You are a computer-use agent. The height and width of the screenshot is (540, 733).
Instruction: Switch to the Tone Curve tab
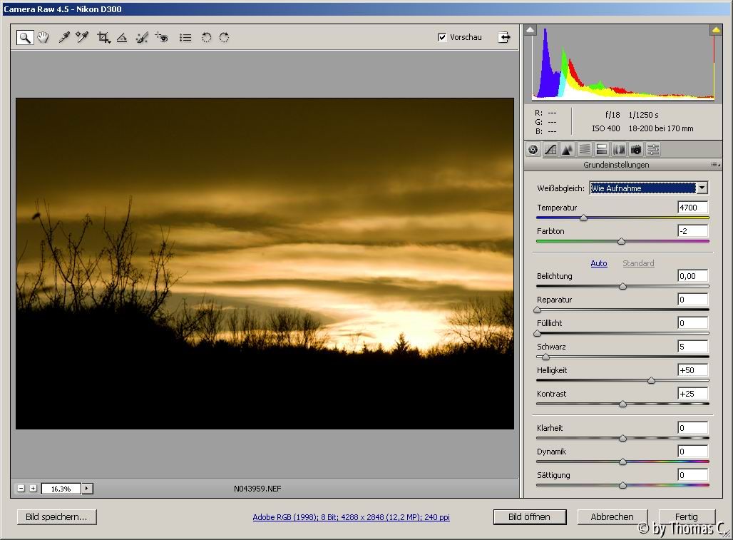550,150
